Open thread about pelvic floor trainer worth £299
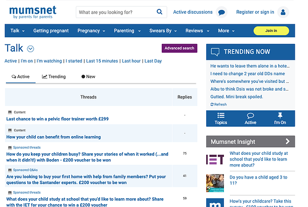Screen dimensions: 308x207 coord(57,119)
